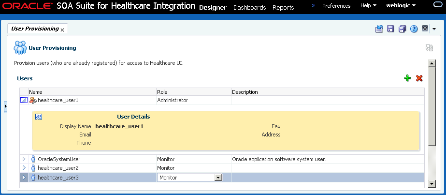This screenshot has height=195, width=446.
Task: Expand the collapsed left side panel
Action: (x=5, y=106)
